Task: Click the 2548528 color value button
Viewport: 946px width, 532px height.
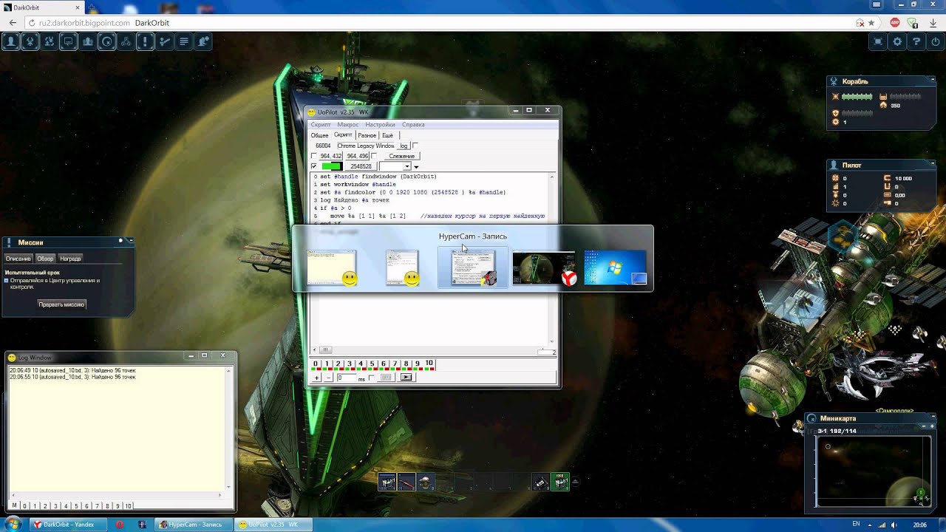Action: coord(361,166)
